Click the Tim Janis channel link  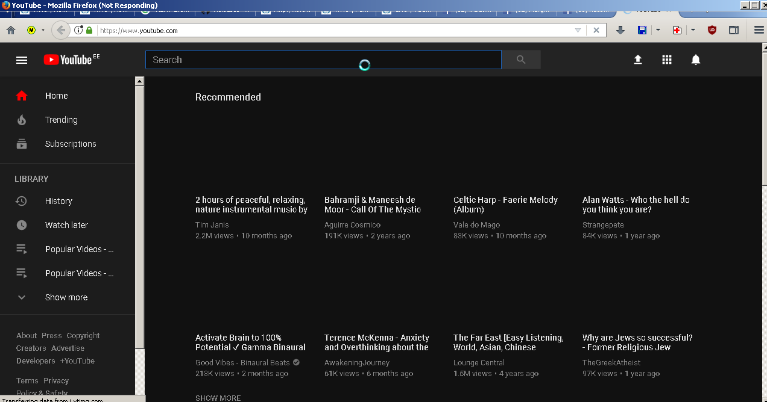point(212,224)
